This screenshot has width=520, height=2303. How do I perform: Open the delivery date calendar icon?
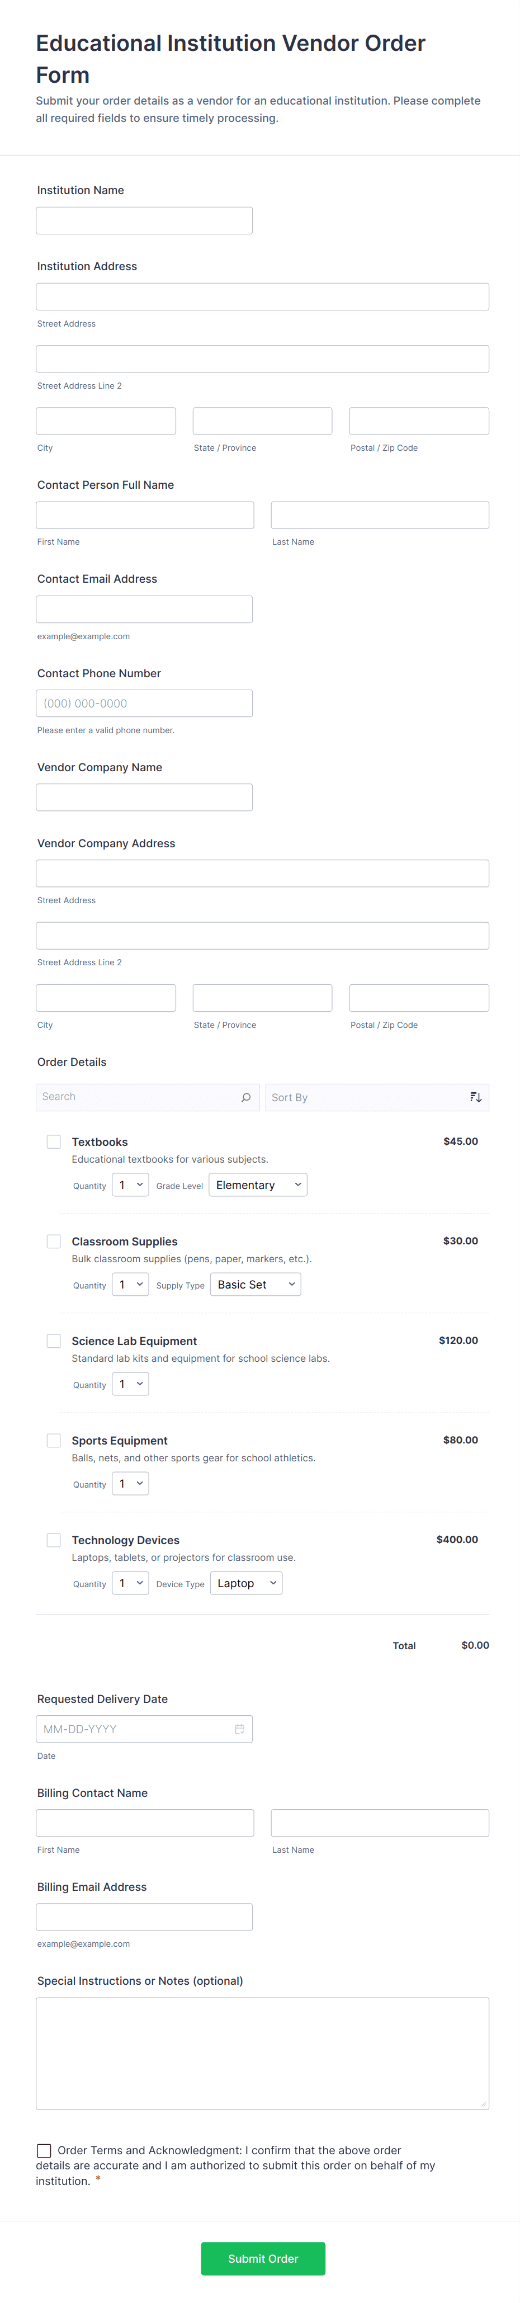coord(239,1729)
